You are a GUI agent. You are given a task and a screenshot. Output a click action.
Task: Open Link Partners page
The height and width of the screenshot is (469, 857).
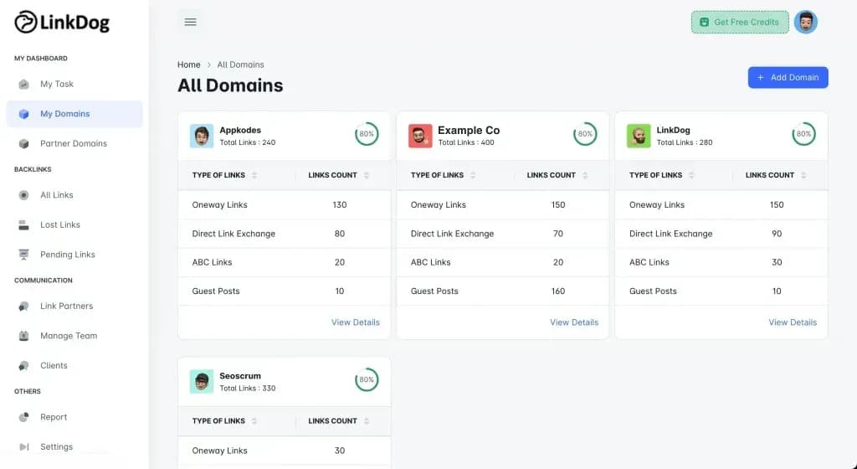[74, 307]
